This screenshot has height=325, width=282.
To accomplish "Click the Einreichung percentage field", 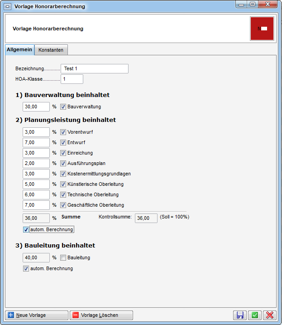I will 36,153.
